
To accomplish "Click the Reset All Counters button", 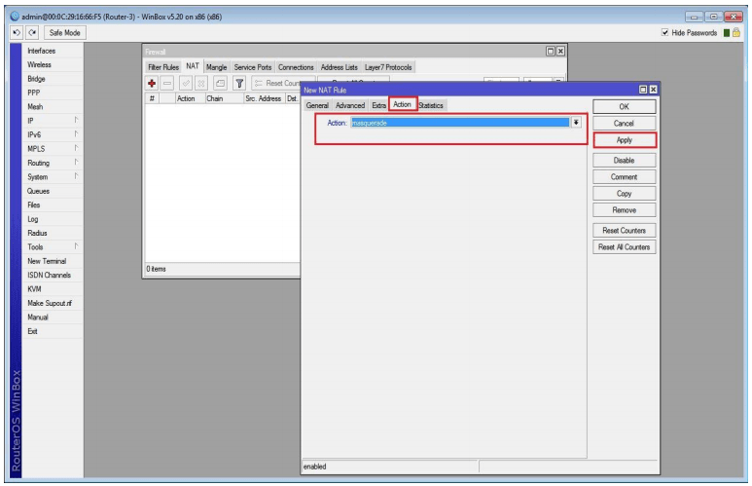I will [624, 246].
